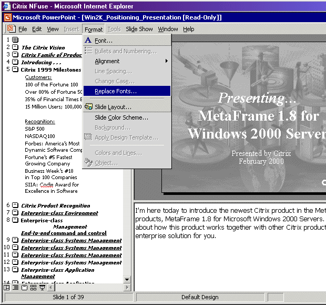Click 'MetaFrame 1.8 for' slide title line

click(x=259, y=116)
